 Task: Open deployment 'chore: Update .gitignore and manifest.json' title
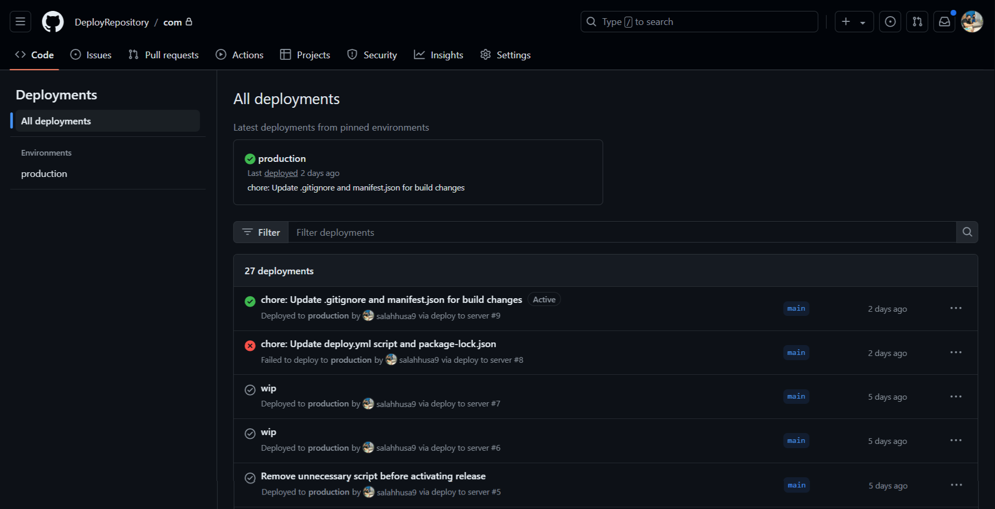[391, 300]
